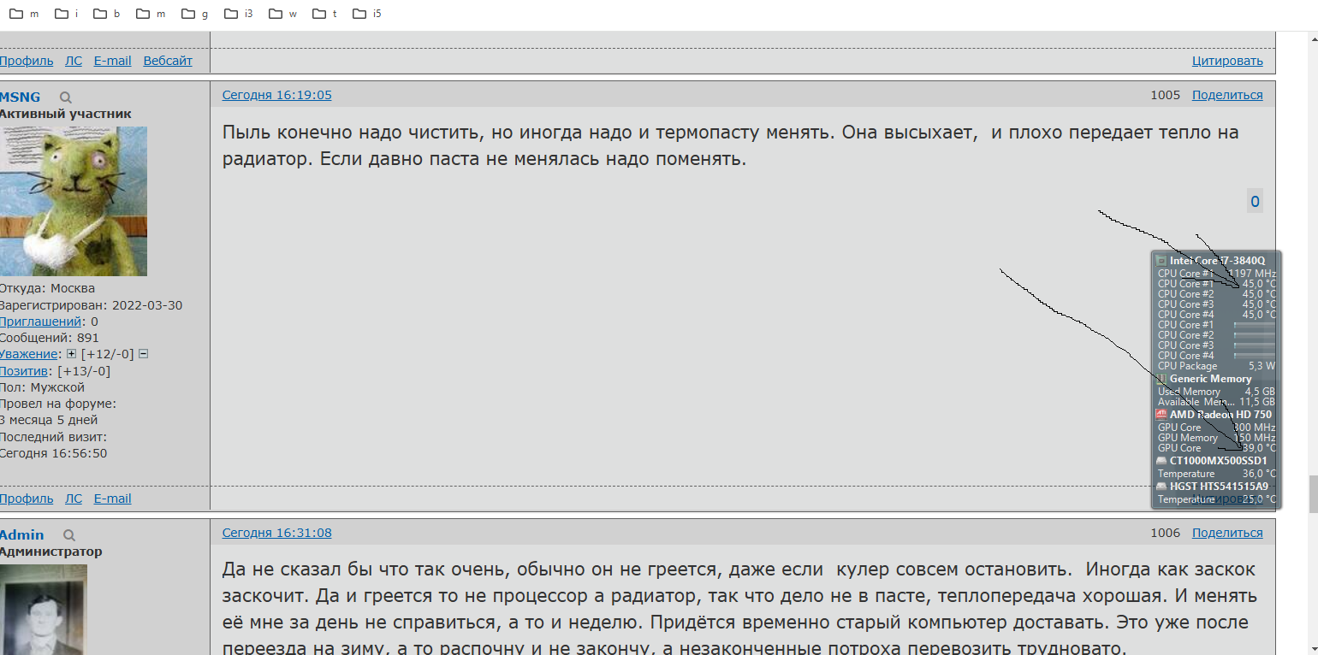Click the page vertical scrollbar thumb
Viewport: 1318px width, 655px height.
[x=1313, y=494]
